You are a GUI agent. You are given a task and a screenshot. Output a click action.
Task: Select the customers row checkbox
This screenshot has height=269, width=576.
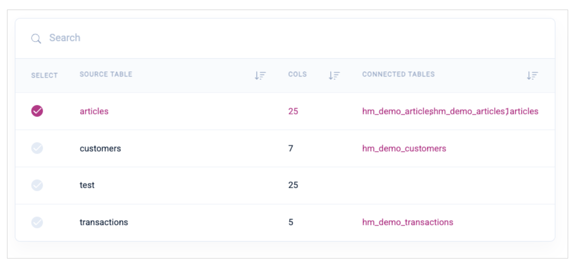click(x=37, y=148)
